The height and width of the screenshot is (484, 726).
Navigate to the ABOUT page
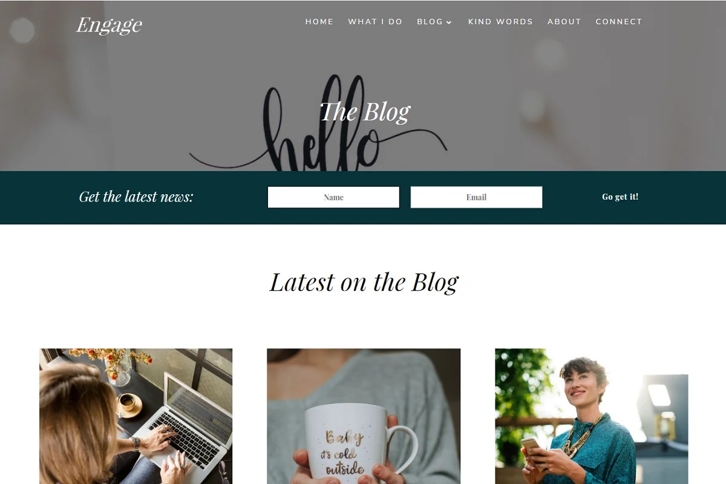click(x=564, y=21)
